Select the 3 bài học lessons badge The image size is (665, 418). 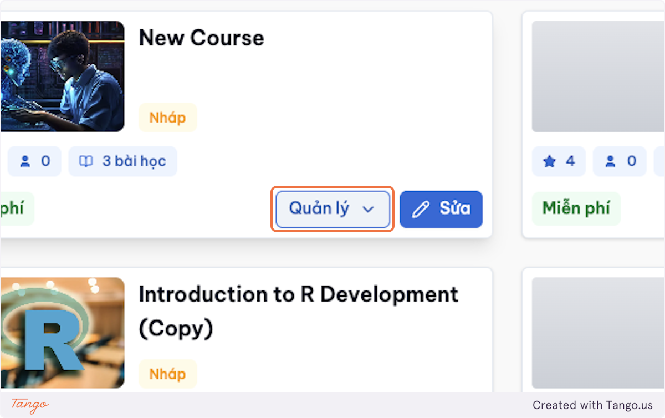[122, 161]
